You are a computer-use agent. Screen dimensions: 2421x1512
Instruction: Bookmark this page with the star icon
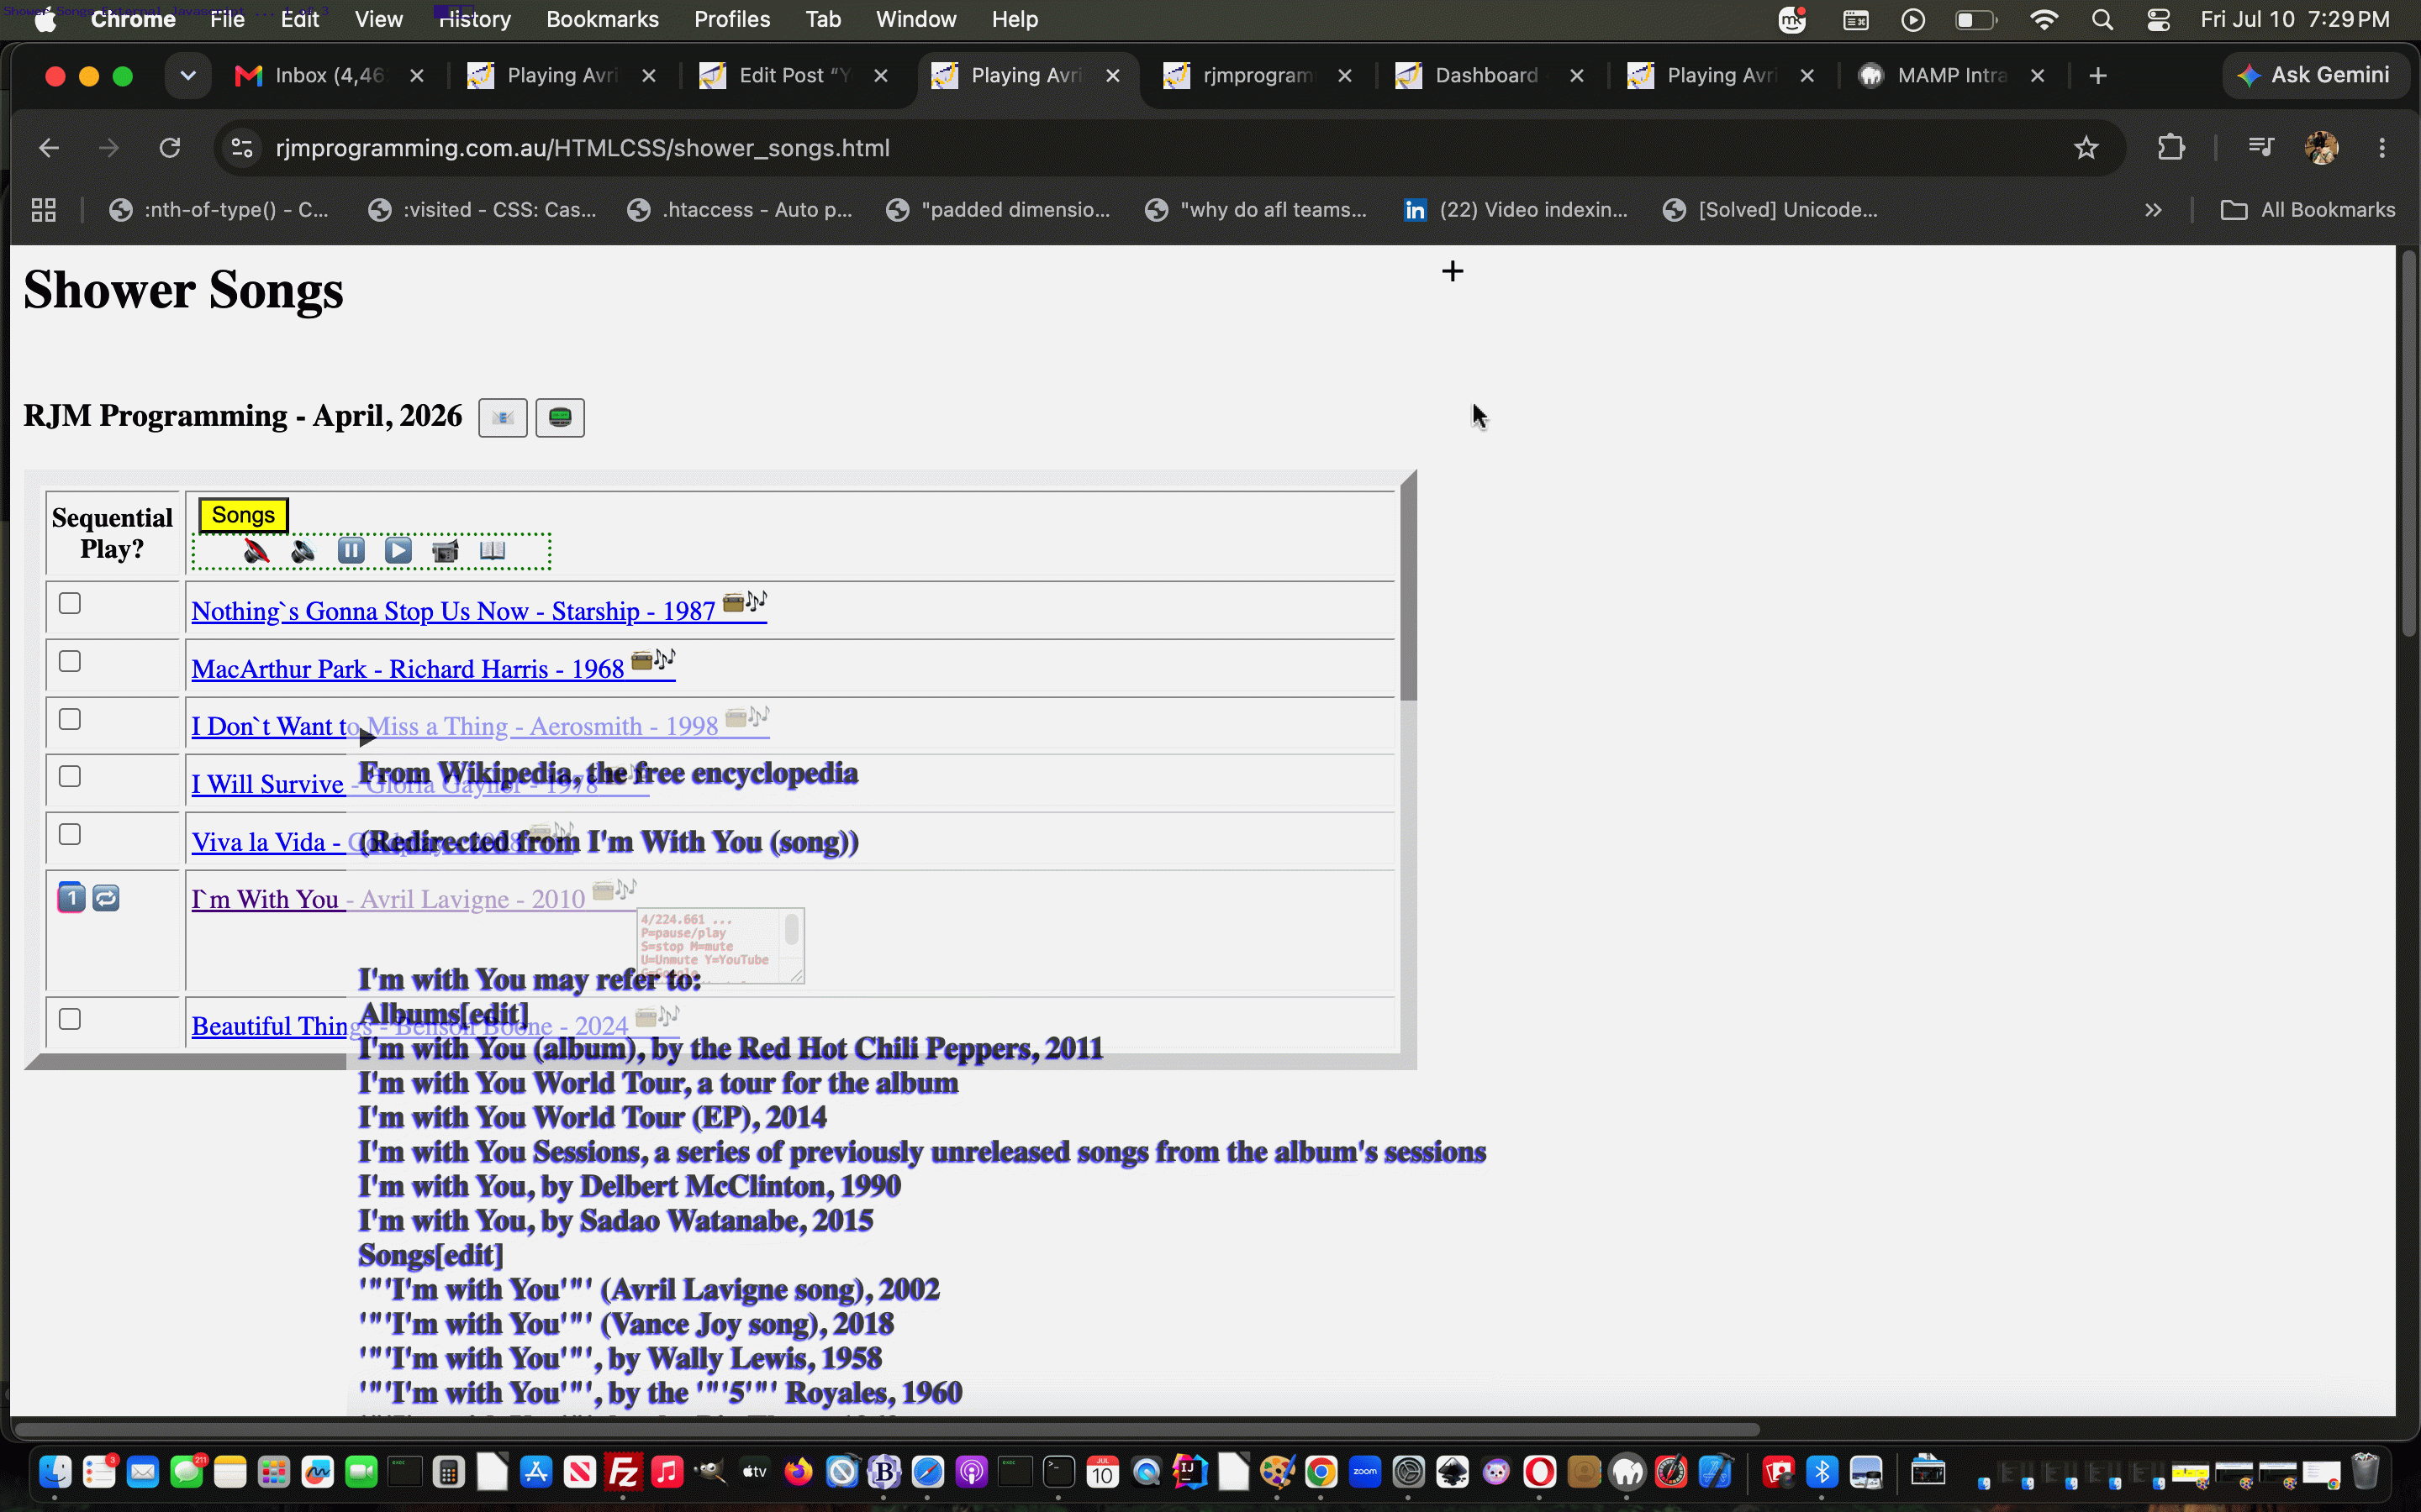point(2086,148)
